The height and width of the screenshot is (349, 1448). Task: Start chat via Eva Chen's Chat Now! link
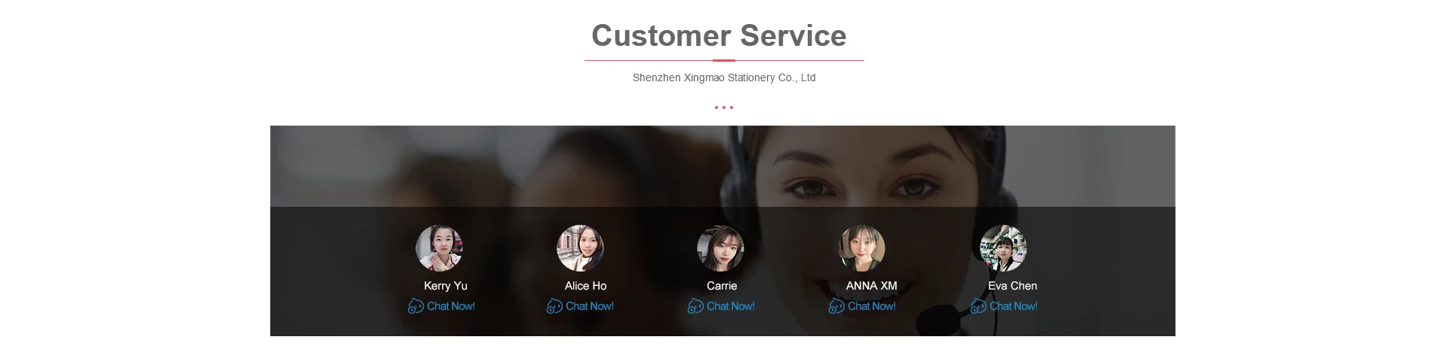(1014, 306)
